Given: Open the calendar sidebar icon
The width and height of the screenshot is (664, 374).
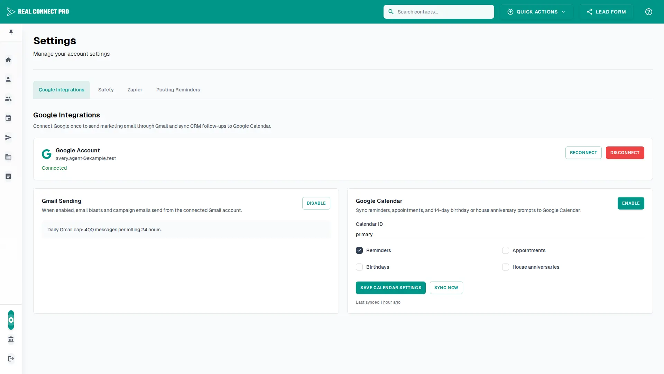Looking at the screenshot, I should (x=8, y=118).
